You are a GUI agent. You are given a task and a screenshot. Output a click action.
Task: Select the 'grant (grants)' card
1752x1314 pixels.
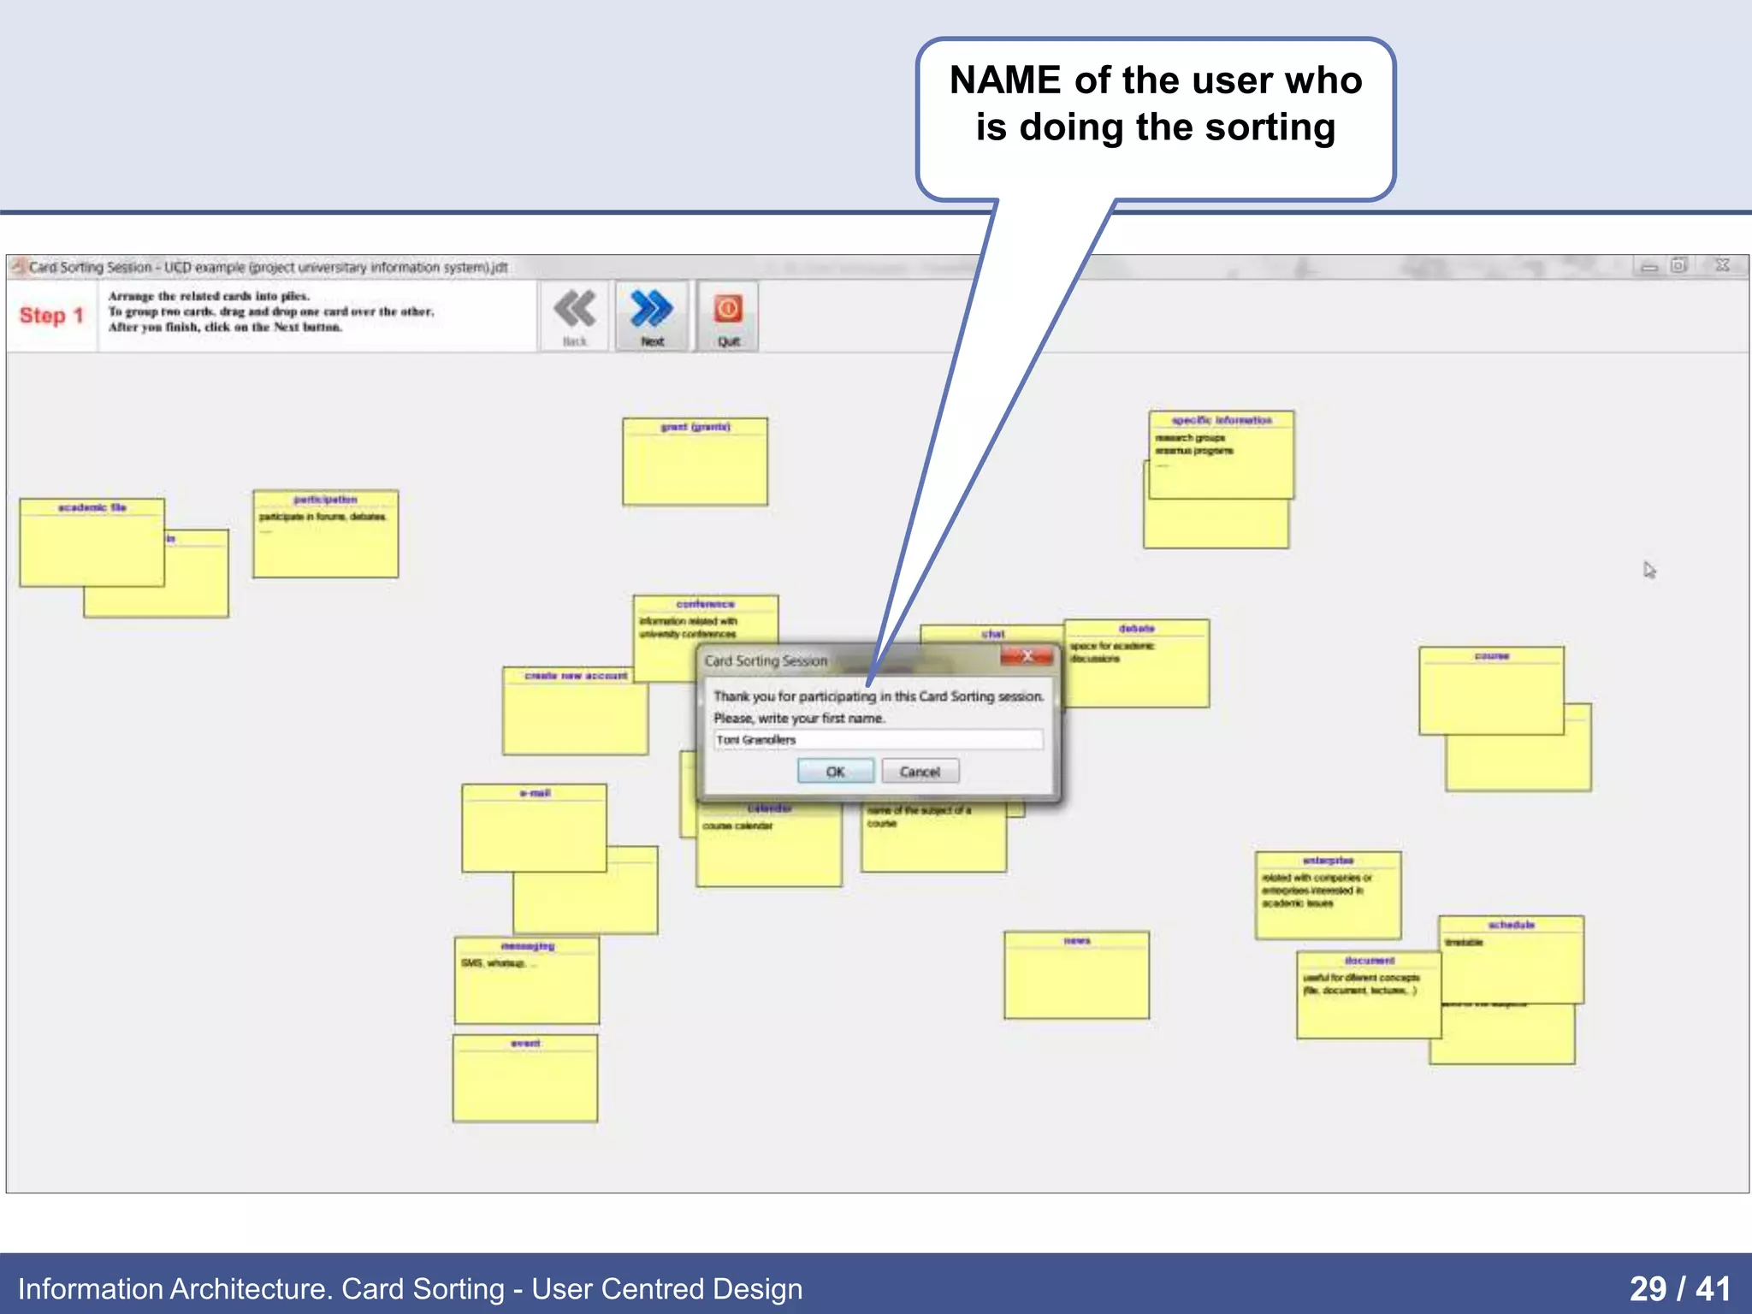(x=695, y=462)
